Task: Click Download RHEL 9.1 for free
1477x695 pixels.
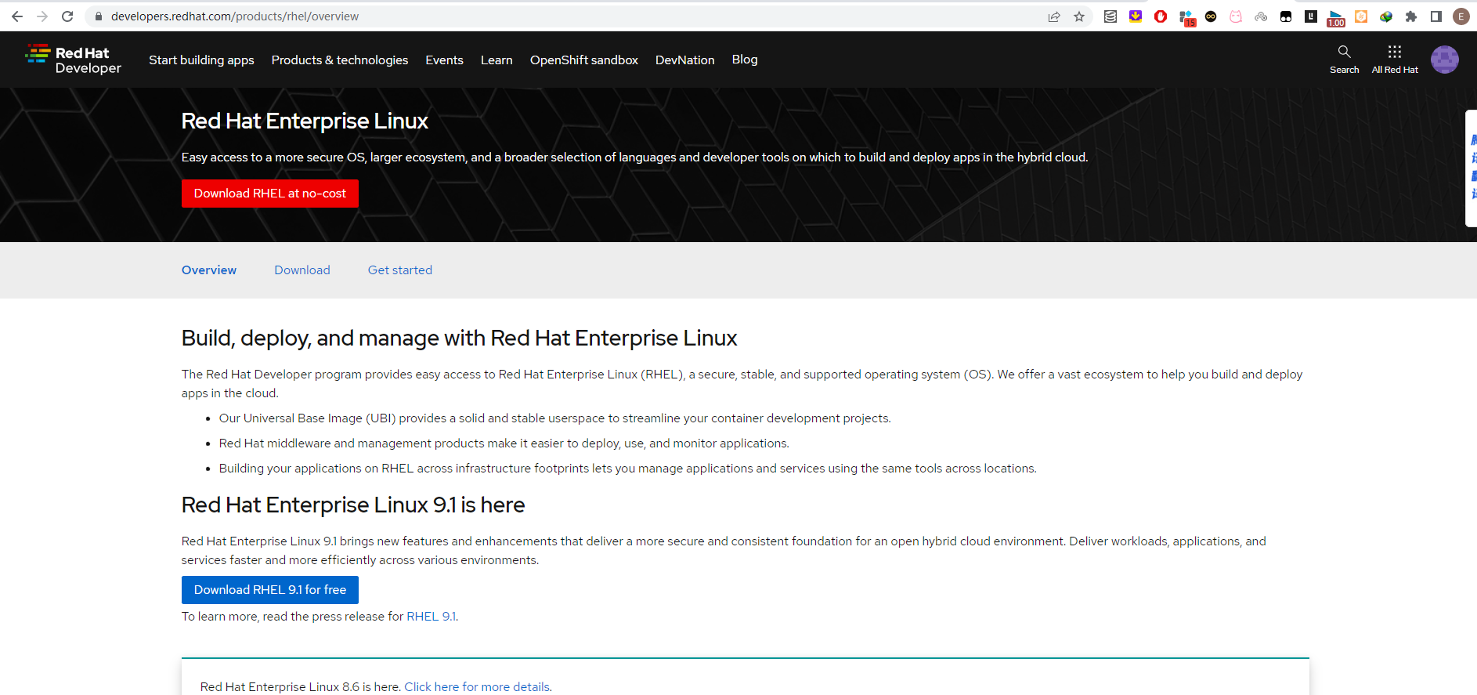Action: coord(270,590)
